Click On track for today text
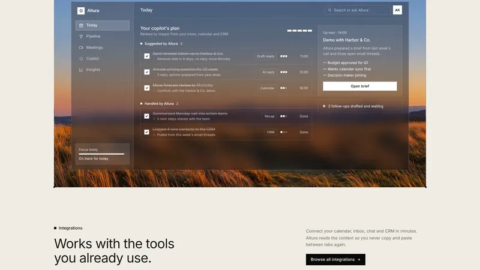 94,158
